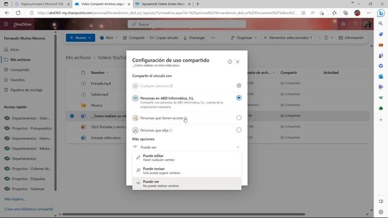This screenshot has height=218, width=388.
Task: Click Más lugares link
Action: (15, 199)
